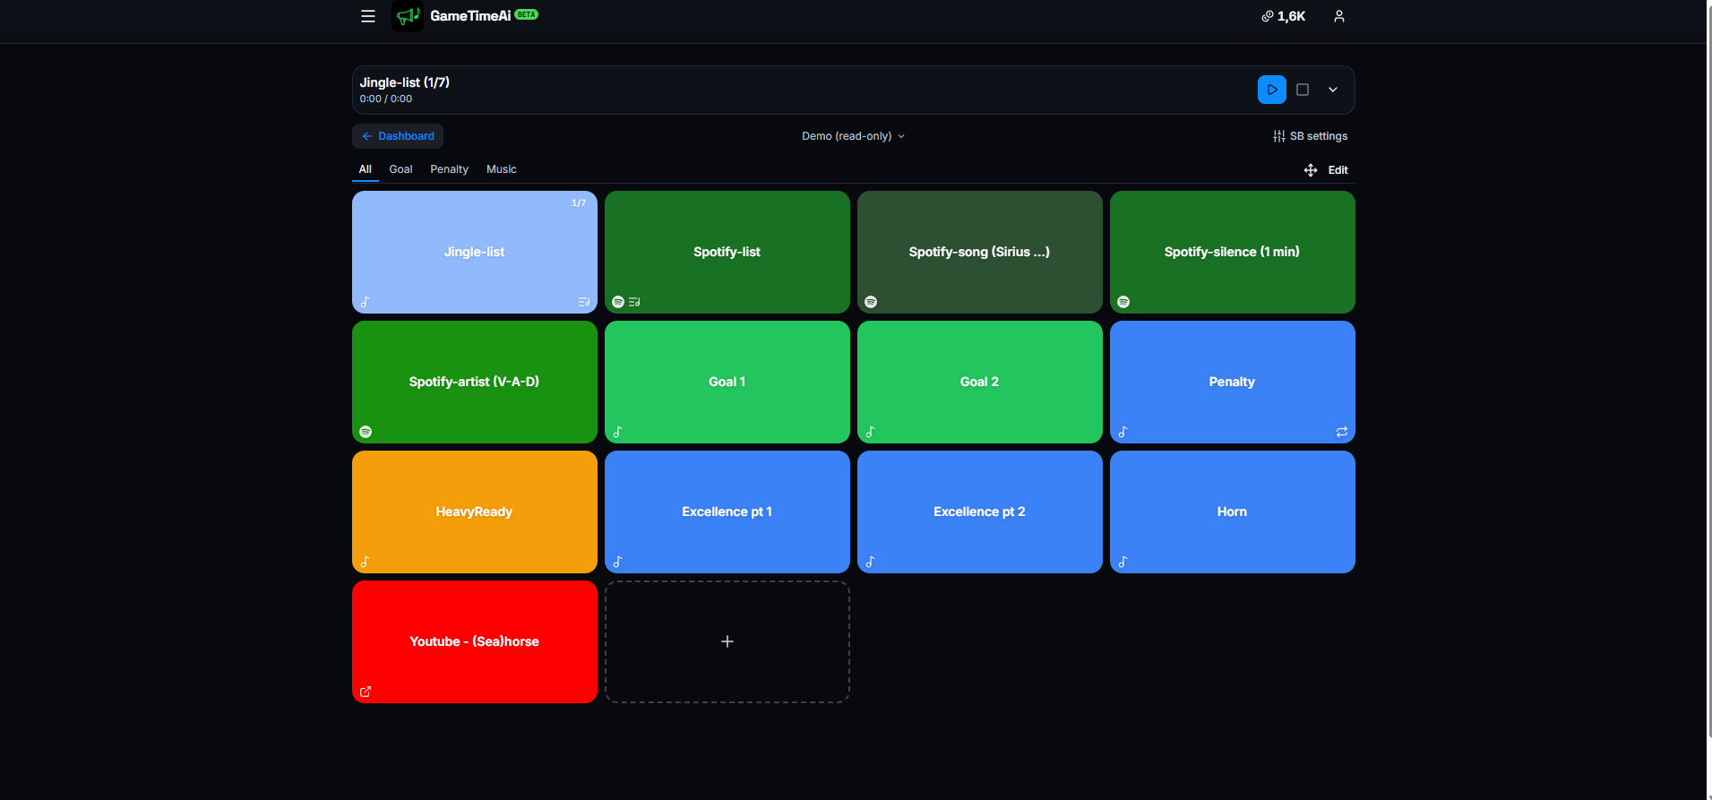This screenshot has width=1712, height=800.
Task: Play the Spotify-song (Sirius ...) pad
Action: click(980, 252)
